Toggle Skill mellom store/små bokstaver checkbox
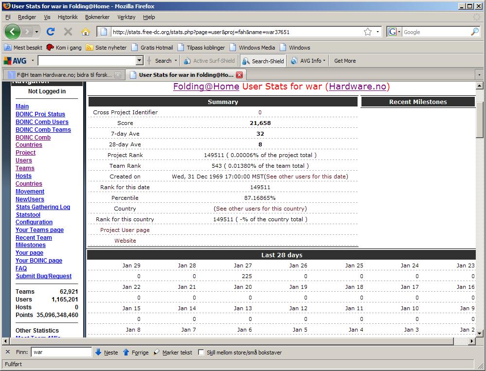Screen dimensions: 486x371 (201, 352)
